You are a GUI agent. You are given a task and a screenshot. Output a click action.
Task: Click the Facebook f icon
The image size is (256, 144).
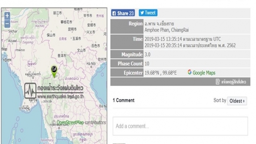click(x=114, y=13)
